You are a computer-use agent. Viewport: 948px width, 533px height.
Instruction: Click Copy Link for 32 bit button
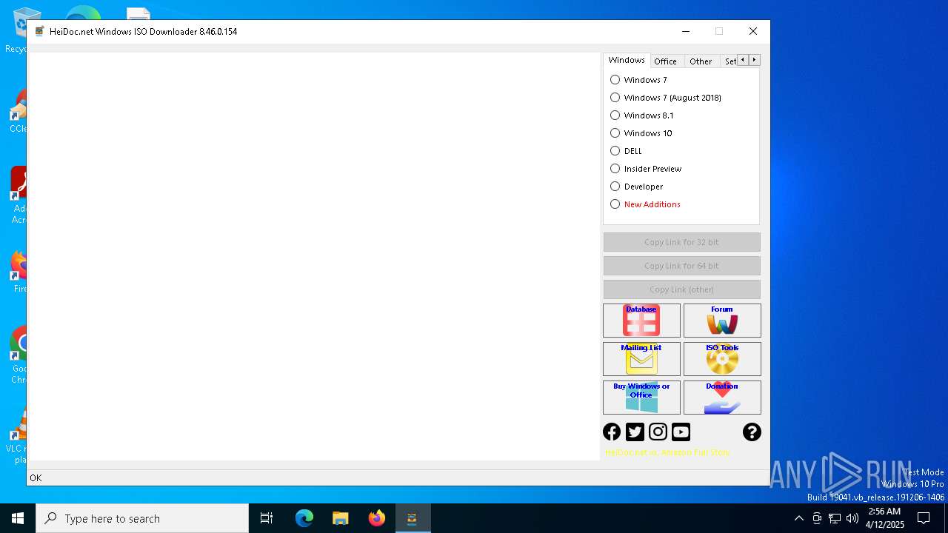[x=681, y=242]
